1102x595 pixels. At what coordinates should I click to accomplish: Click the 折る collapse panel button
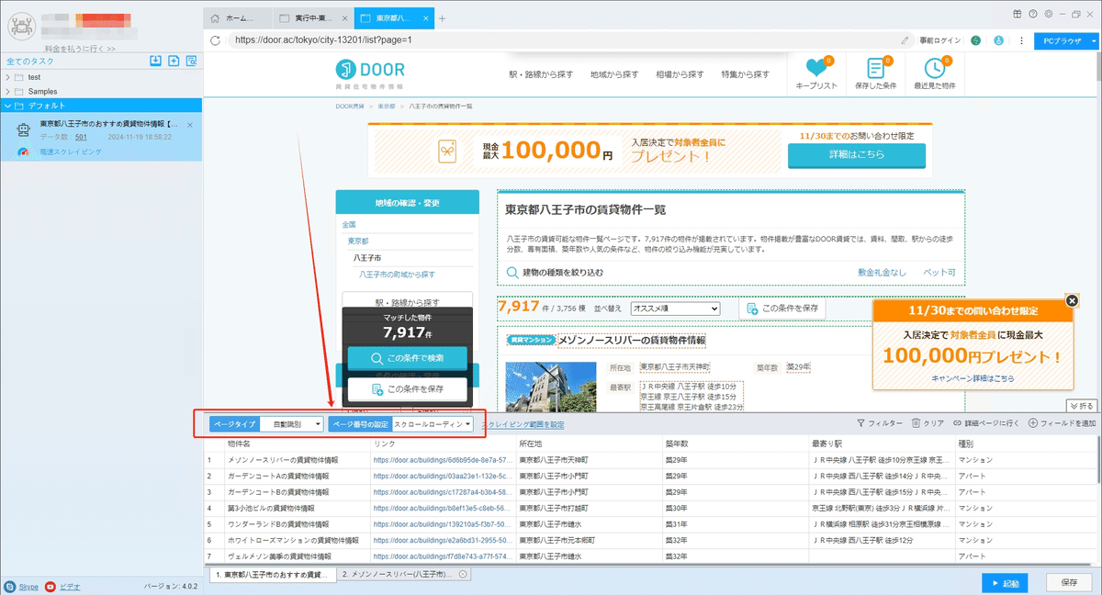click(x=1083, y=405)
